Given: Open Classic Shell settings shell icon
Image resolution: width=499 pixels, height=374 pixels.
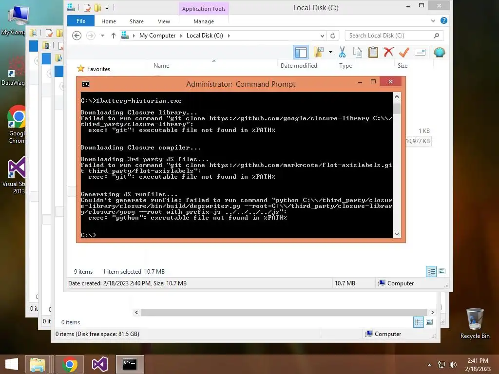Looking at the screenshot, I should (x=439, y=52).
